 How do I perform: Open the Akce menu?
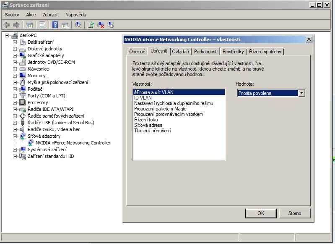[31, 15]
